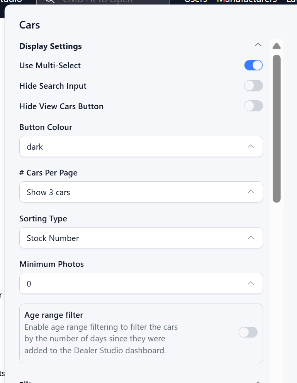Open the Manufacturers menu item

pyautogui.click(x=246, y=1)
